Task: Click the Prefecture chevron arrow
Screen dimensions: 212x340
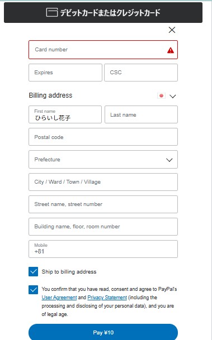Action: click(x=169, y=160)
